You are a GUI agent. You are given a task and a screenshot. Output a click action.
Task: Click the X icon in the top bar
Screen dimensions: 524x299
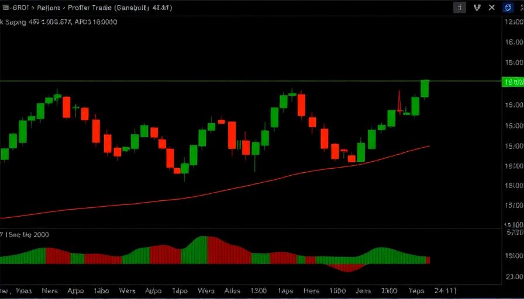point(492,8)
